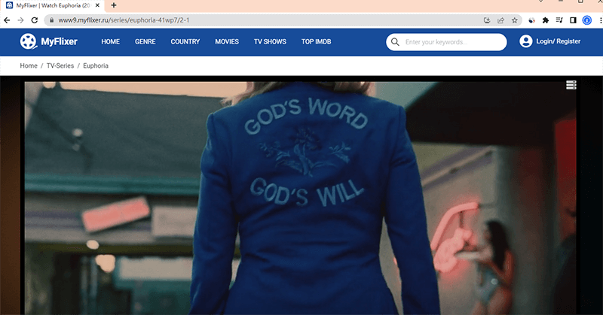The height and width of the screenshot is (315, 603).
Task: Bookmark this page with the star
Action: click(x=515, y=20)
